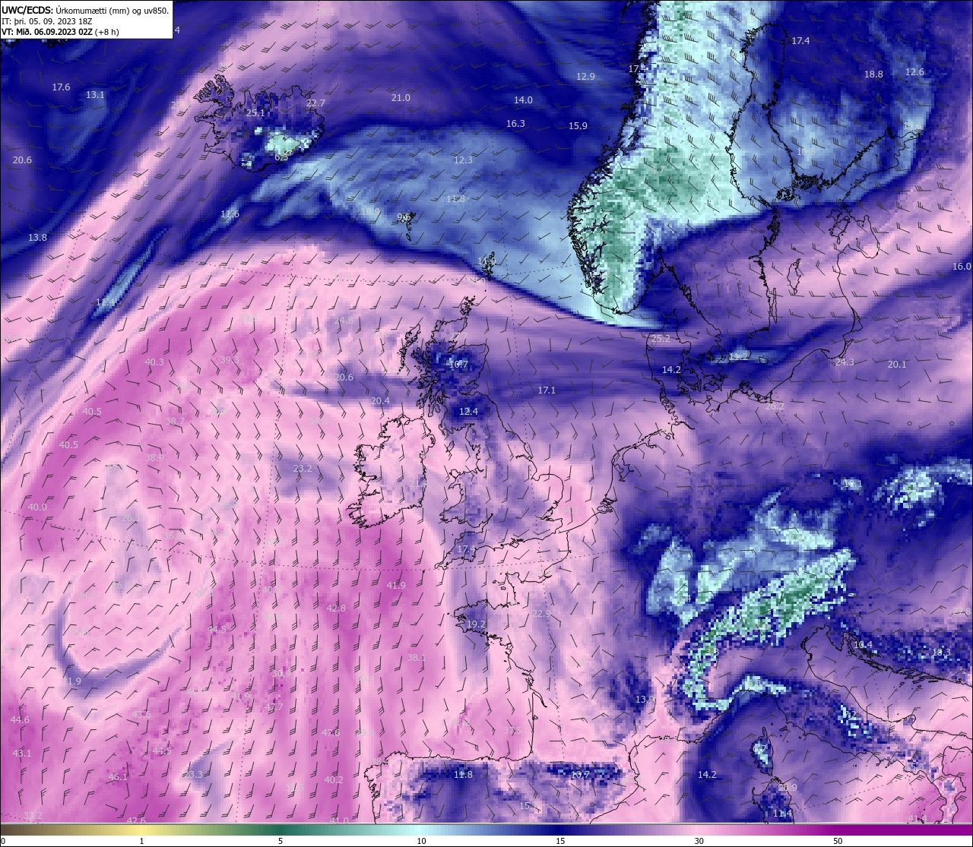Click the map value 18.8

point(873,74)
